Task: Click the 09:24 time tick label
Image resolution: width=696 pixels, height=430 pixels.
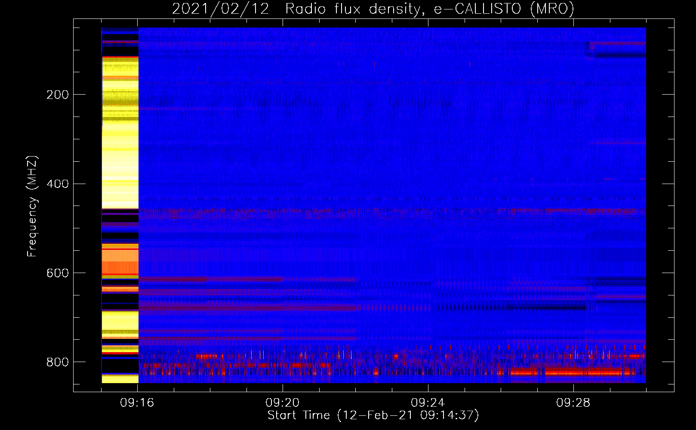Action: click(428, 403)
